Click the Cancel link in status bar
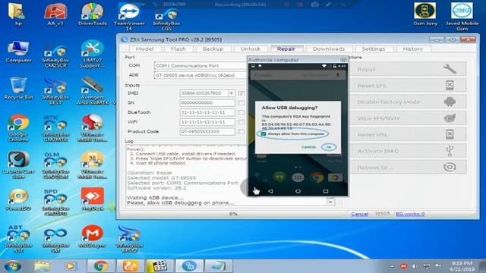The image size is (486, 273). click(x=359, y=214)
